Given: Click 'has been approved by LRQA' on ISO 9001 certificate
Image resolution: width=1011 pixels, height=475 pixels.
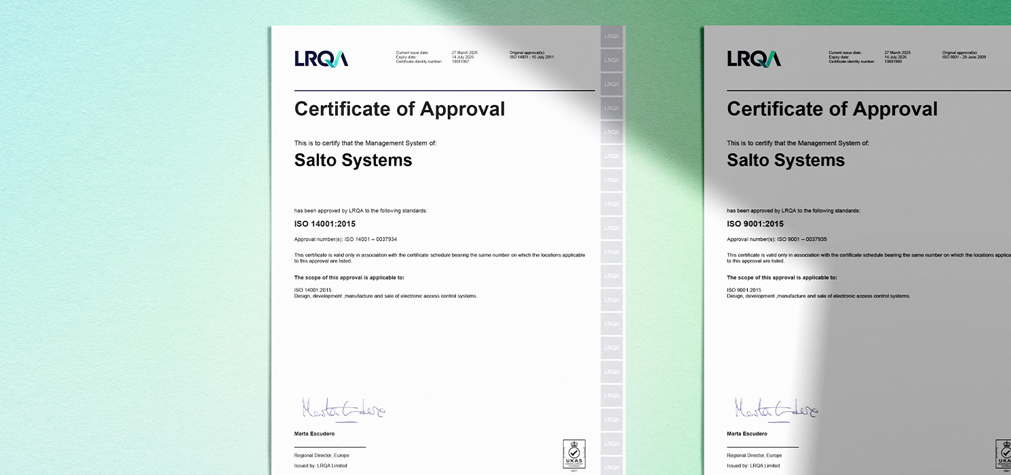Looking at the screenshot, I should point(794,211).
